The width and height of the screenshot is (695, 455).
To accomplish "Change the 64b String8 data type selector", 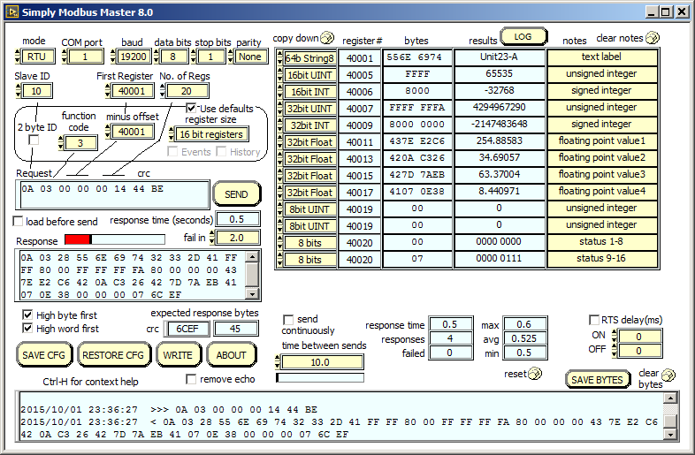I will coord(309,58).
